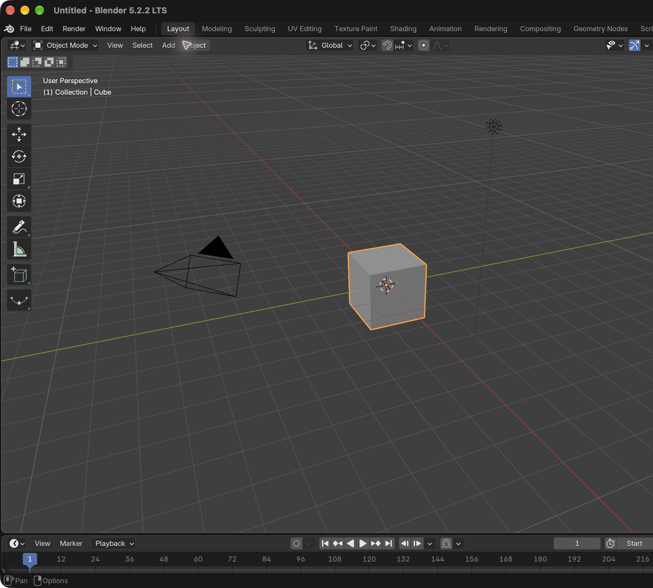Open the Playback dropdown
Image resolution: width=653 pixels, height=588 pixels.
[x=113, y=543]
